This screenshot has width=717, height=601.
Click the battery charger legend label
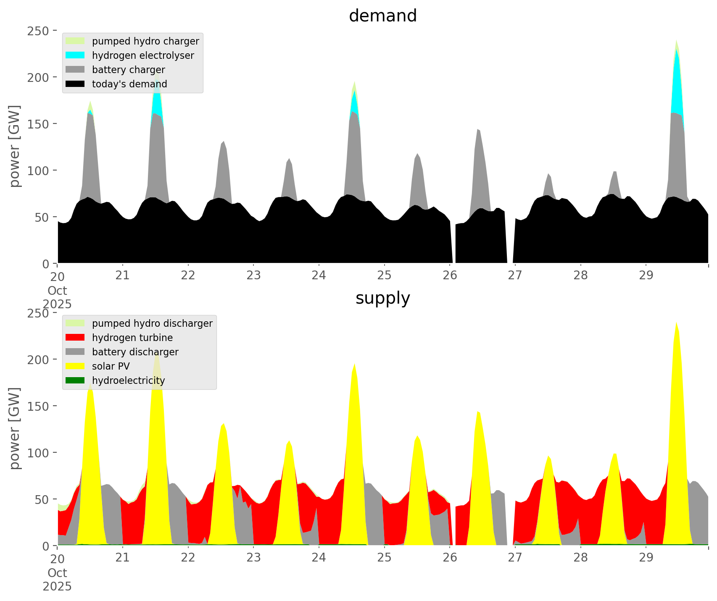coord(128,70)
